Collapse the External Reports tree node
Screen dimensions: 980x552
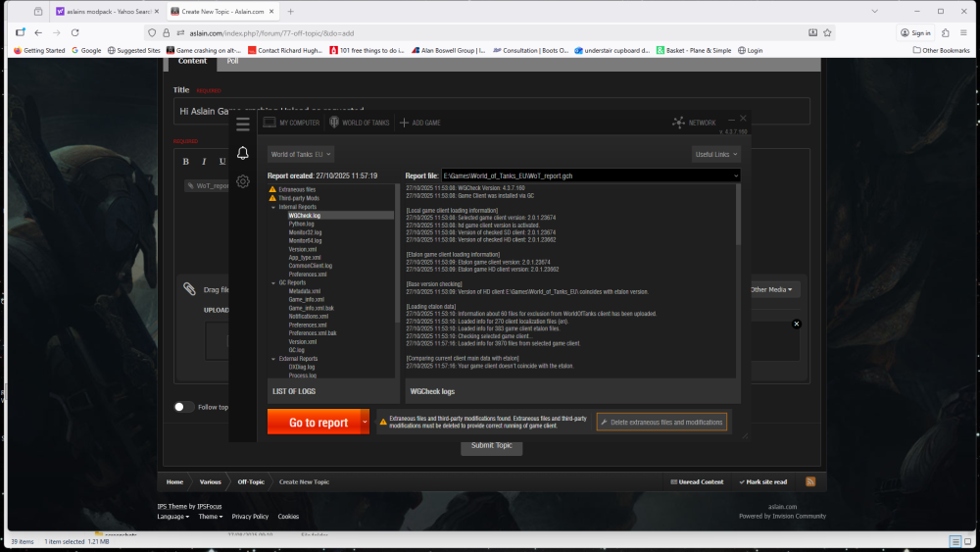coord(273,359)
